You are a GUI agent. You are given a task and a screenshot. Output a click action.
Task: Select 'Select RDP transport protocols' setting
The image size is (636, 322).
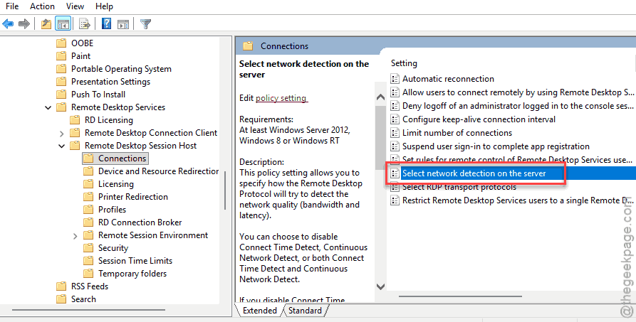pos(459,187)
